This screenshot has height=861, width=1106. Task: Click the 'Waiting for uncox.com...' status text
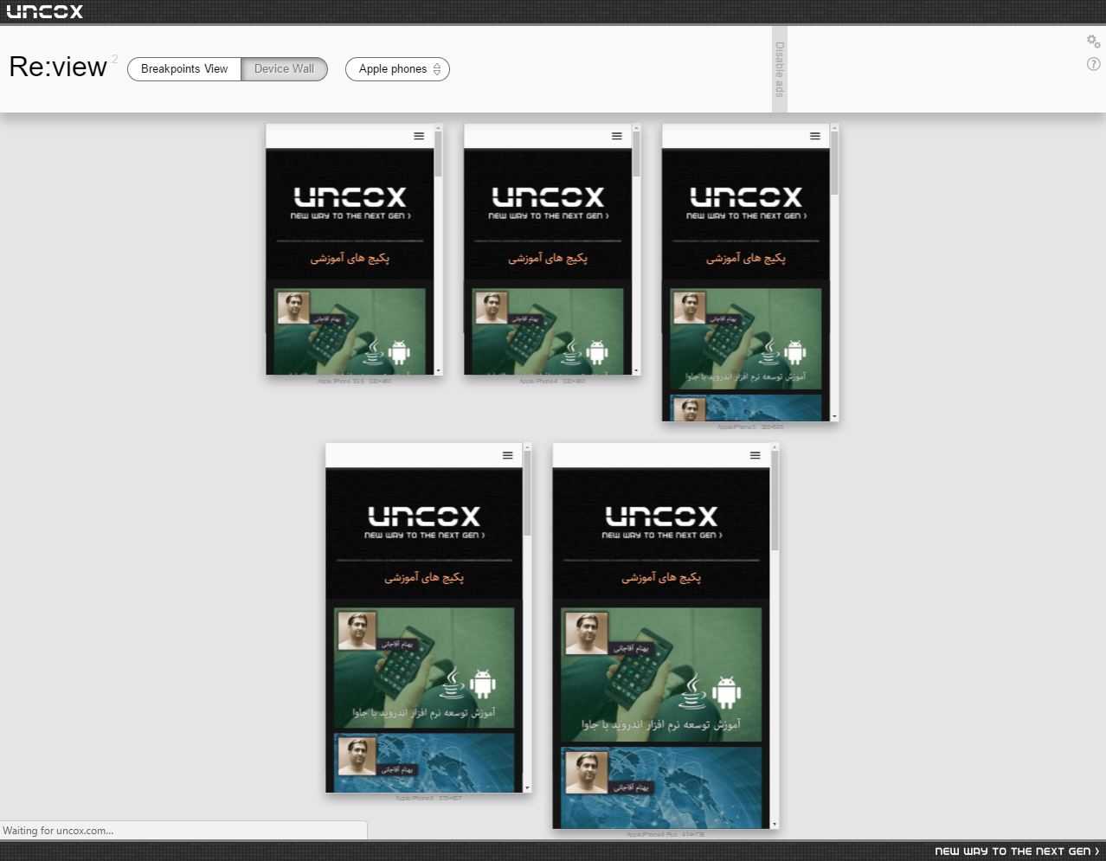coord(58,831)
